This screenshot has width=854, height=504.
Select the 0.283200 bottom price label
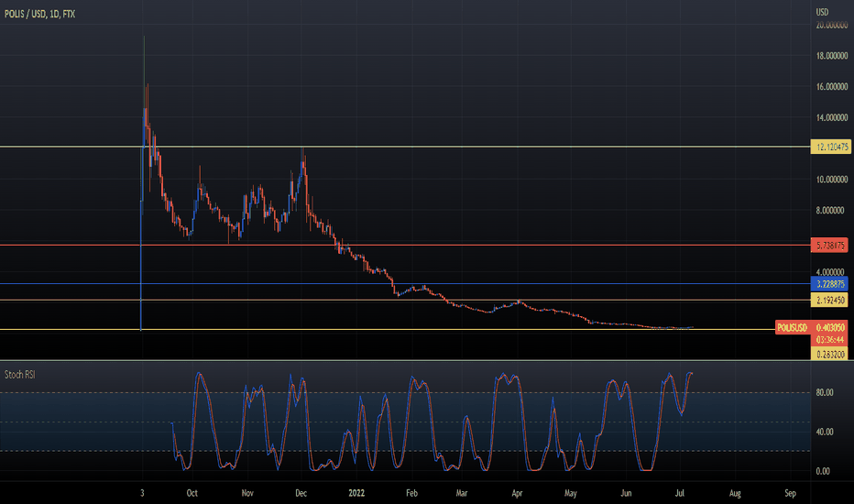pos(829,354)
